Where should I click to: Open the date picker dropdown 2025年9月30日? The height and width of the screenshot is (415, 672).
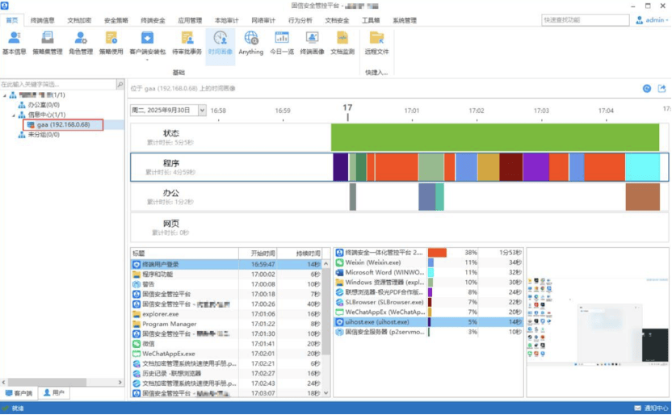[x=202, y=111]
